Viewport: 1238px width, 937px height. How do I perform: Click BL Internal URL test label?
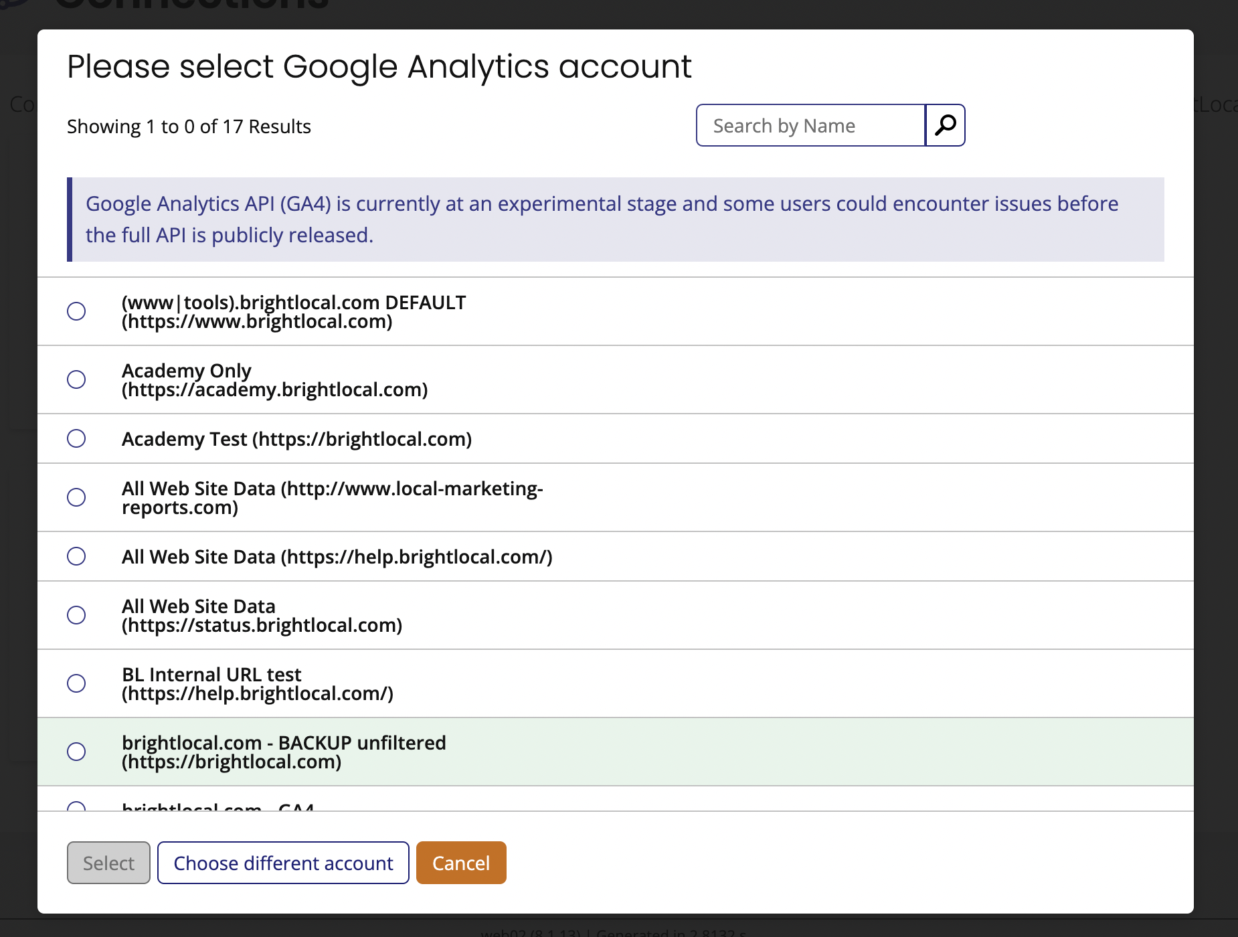tap(258, 684)
